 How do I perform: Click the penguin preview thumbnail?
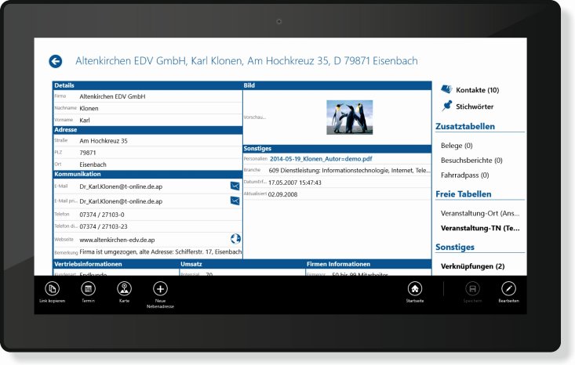(x=350, y=117)
